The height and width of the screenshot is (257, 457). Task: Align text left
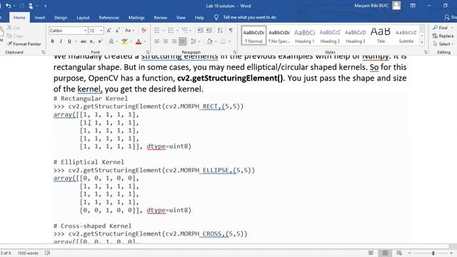[x=157, y=41]
